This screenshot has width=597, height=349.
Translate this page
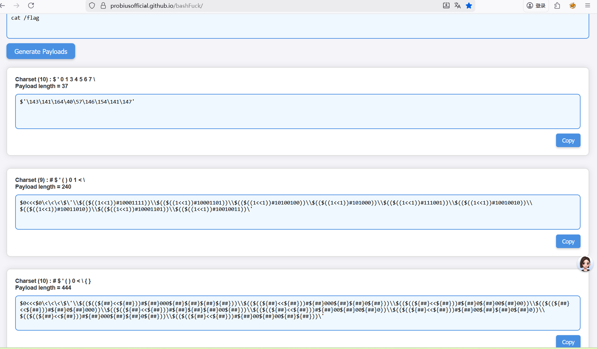tap(458, 5)
